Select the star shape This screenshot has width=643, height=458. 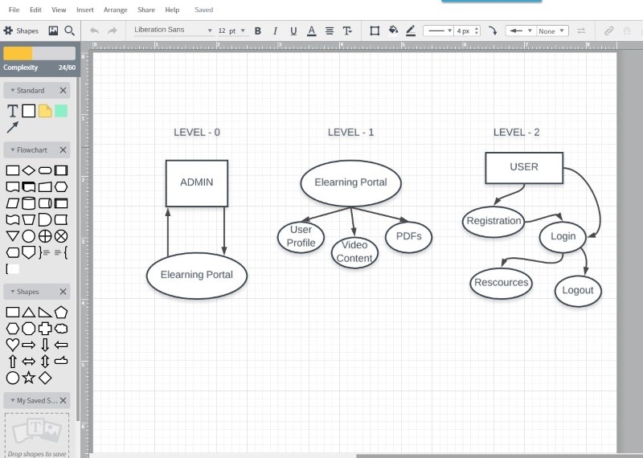[29, 378]
